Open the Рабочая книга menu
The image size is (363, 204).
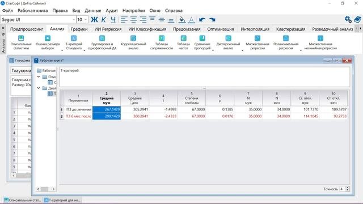[33, 11]
